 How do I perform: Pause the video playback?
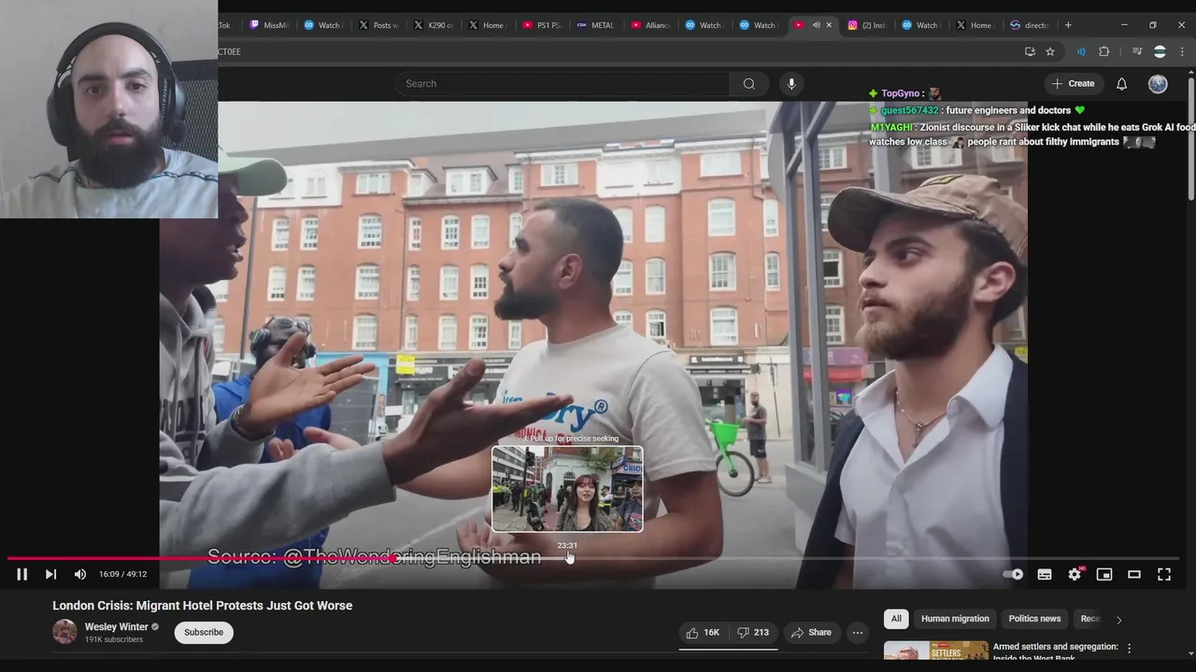pyautogui.click(x=21, y=574)
